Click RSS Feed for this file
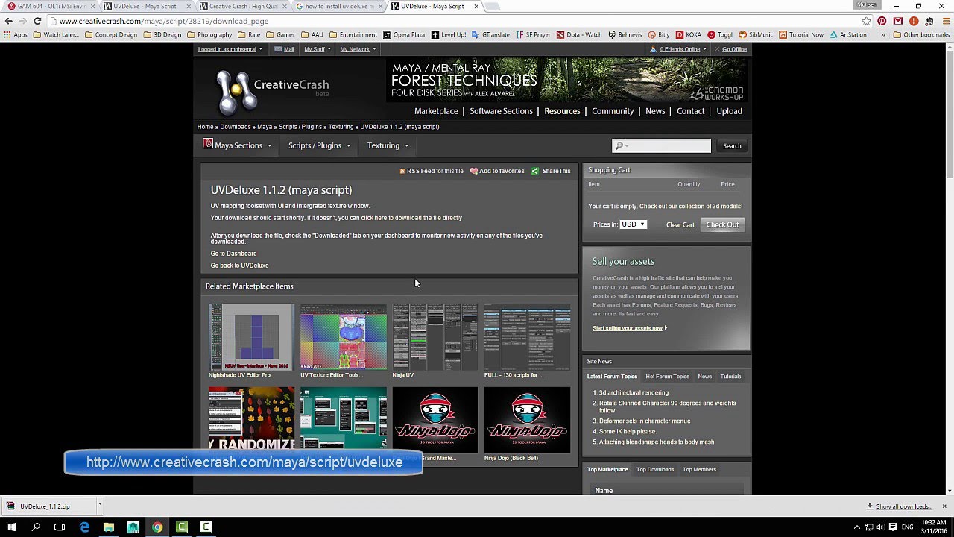 pyautogui.click(x=432, y=171)
